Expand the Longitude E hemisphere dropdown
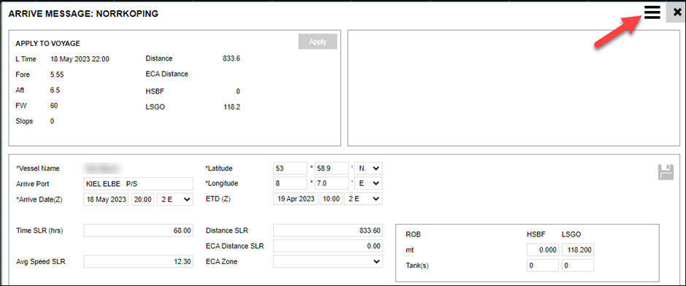The height and width of the screenshot is (286, 686). click(368, 183)
